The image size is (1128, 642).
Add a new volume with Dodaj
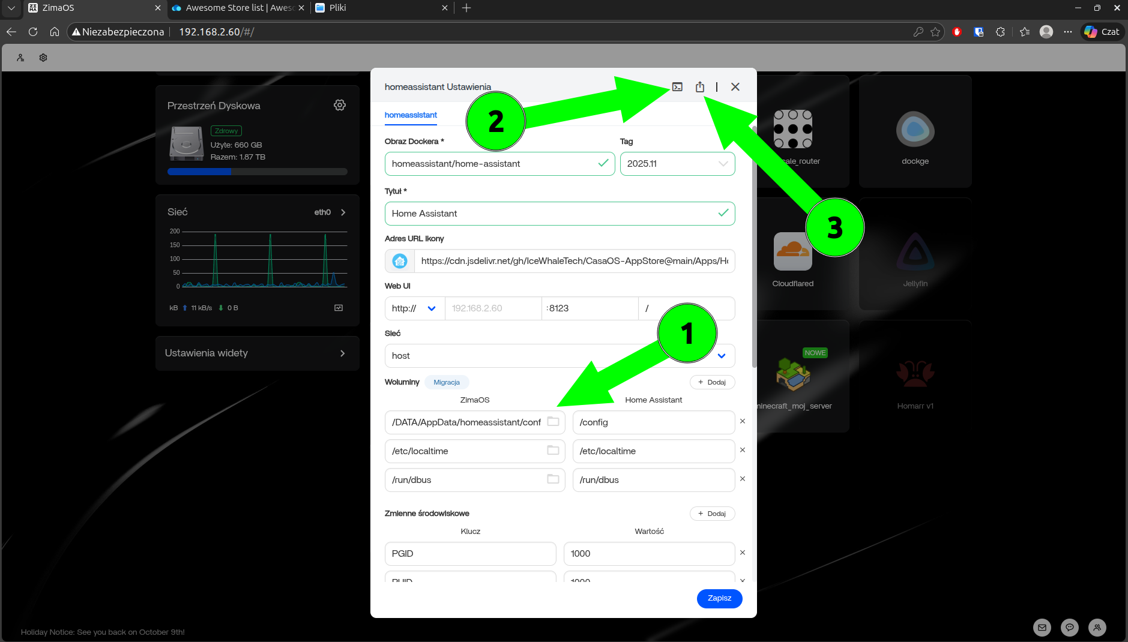pos(712,382)
